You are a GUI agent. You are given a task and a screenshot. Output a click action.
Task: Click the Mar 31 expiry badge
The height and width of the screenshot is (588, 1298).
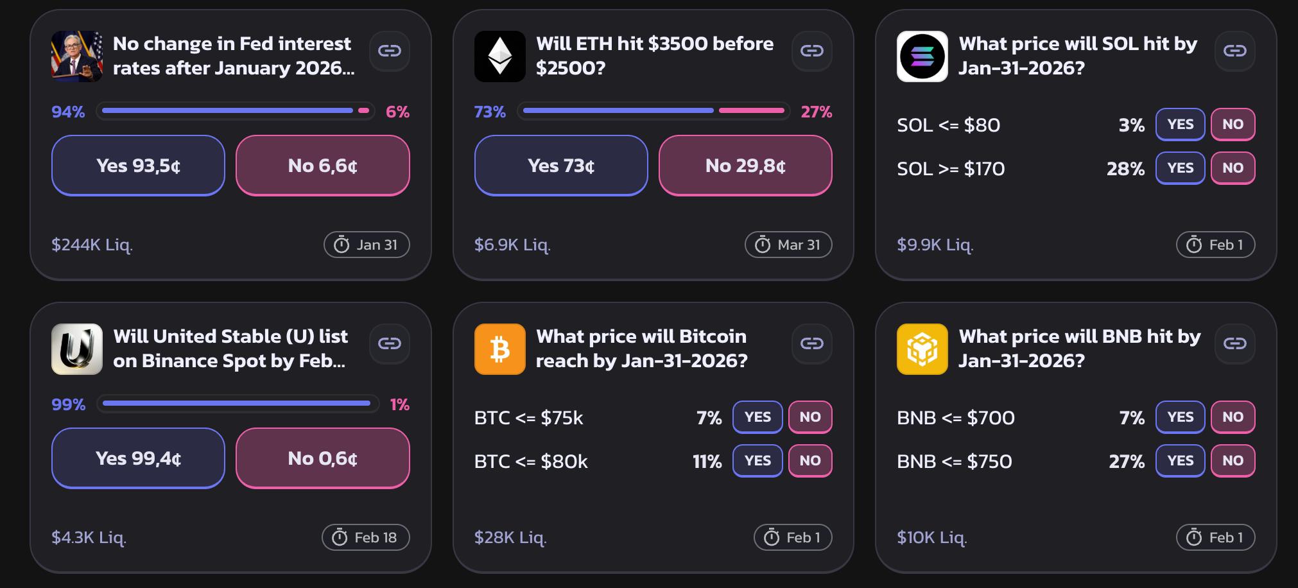(788, 245)
